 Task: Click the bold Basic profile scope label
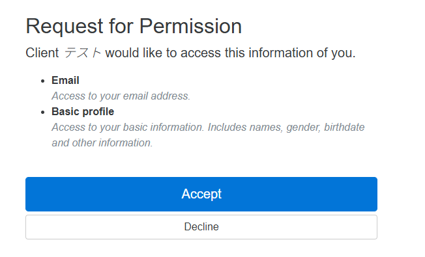pyautogui.click(x=83, y=111)
